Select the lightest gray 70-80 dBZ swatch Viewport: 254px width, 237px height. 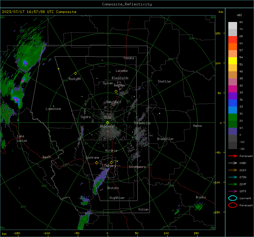pyautogui.click(x=233, y=26)
